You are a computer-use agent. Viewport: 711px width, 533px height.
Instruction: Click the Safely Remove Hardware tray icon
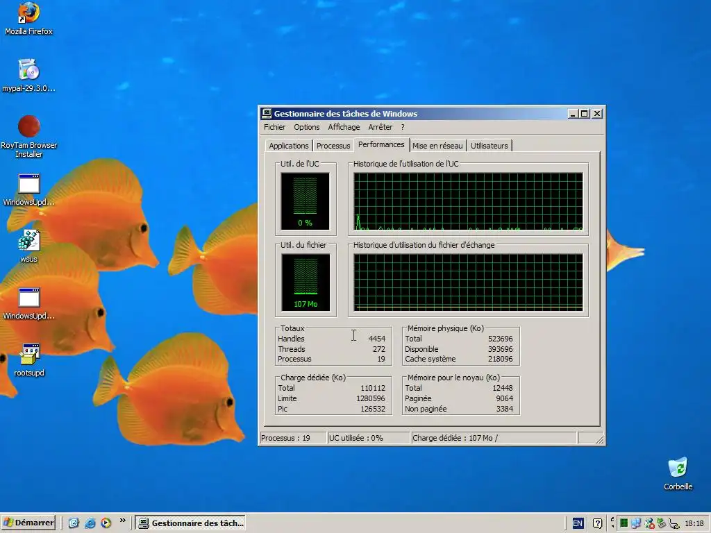click(x=661, y=523)
